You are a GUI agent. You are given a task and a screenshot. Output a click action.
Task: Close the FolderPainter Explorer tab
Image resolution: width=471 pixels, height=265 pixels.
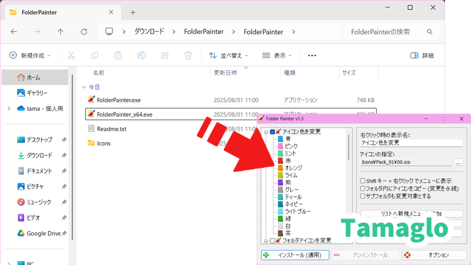(111, 12)
